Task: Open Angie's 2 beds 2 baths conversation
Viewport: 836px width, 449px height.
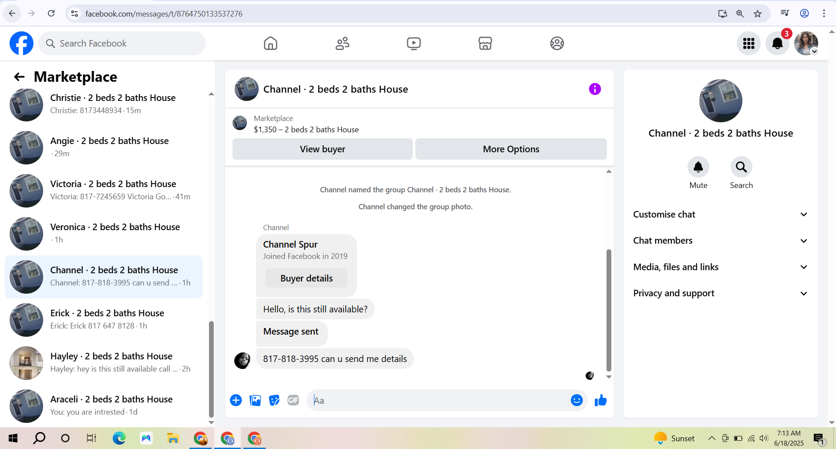Action: click(104, 147)
